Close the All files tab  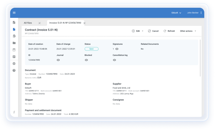(x=40, y=23)
